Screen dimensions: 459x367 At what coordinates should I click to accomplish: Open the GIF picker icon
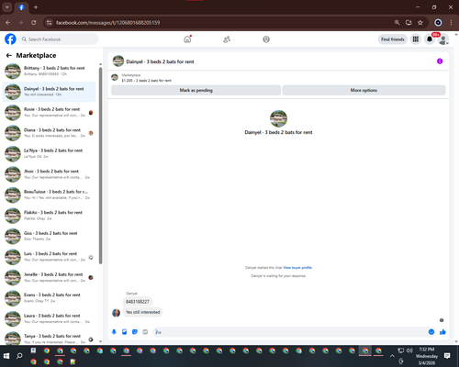[x=145, y=332]
